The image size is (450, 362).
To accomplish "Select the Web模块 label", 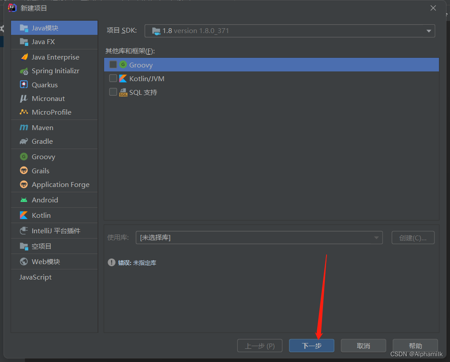I will pos(46,261).
